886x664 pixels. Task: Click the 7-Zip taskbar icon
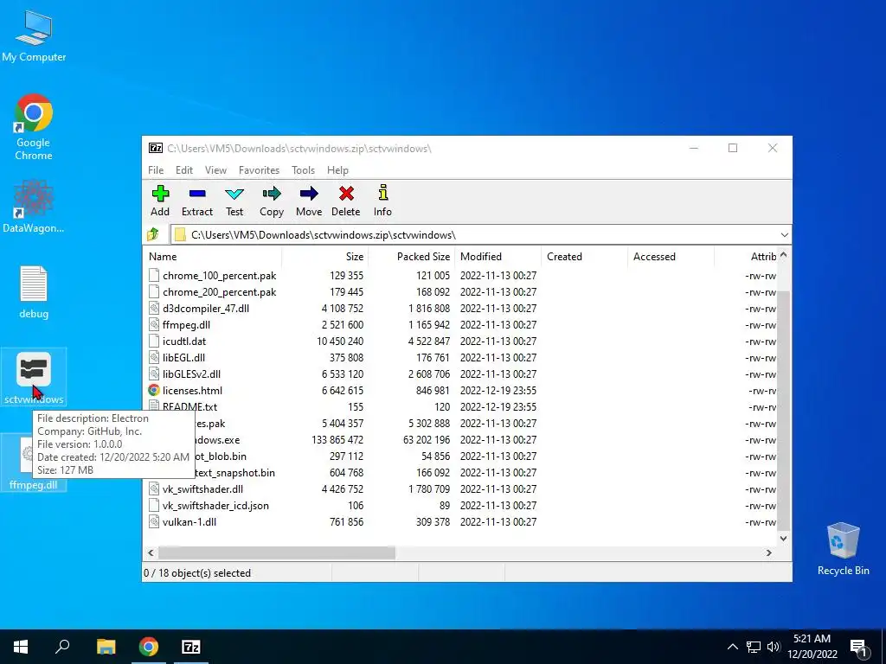pyautogui.click(x=191, y=647)
